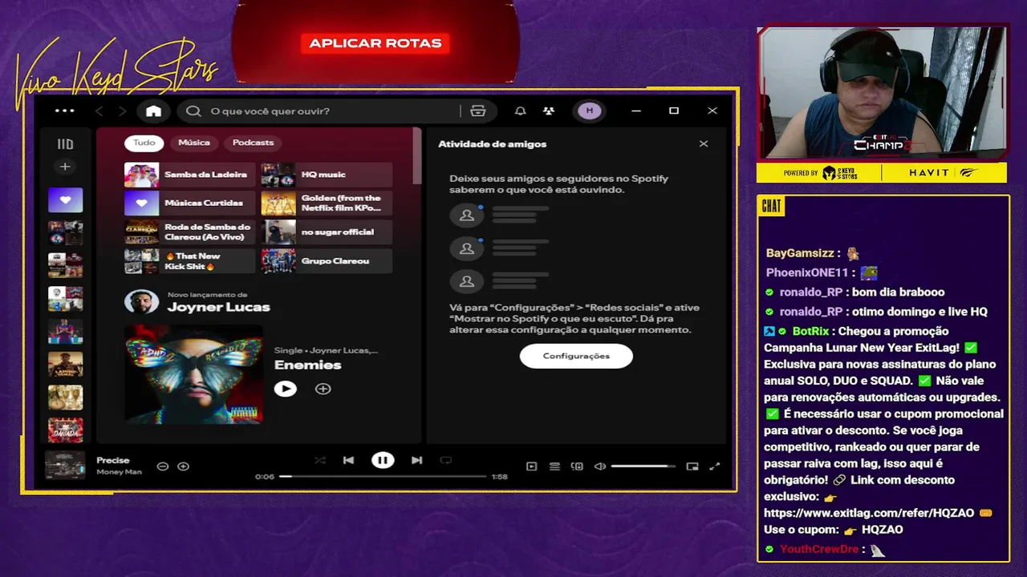
Task: Open Samba da Ladeira playlist
Action: tap(189, 175)
